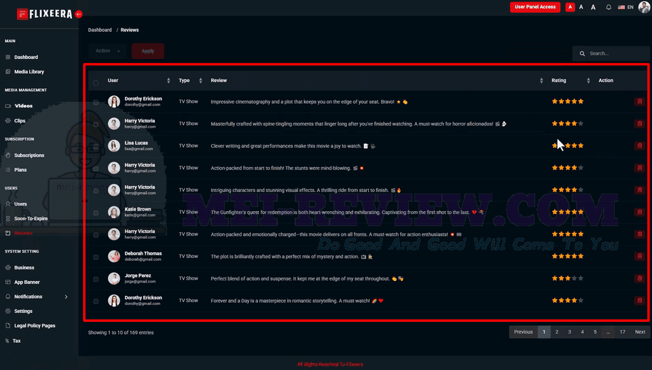Select checkbox for Action-packed from start review
The height and width of the screenshot is (370, 652).
[96, 169]
